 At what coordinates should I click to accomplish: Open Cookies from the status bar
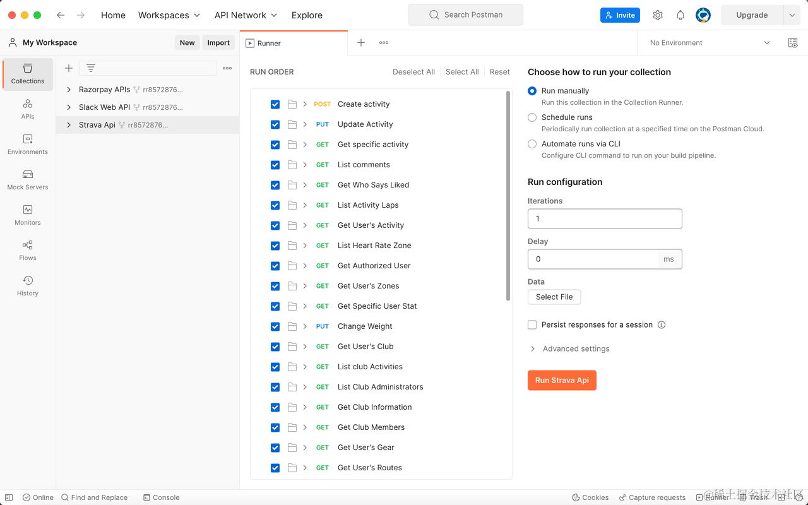[x=591, y=497]
